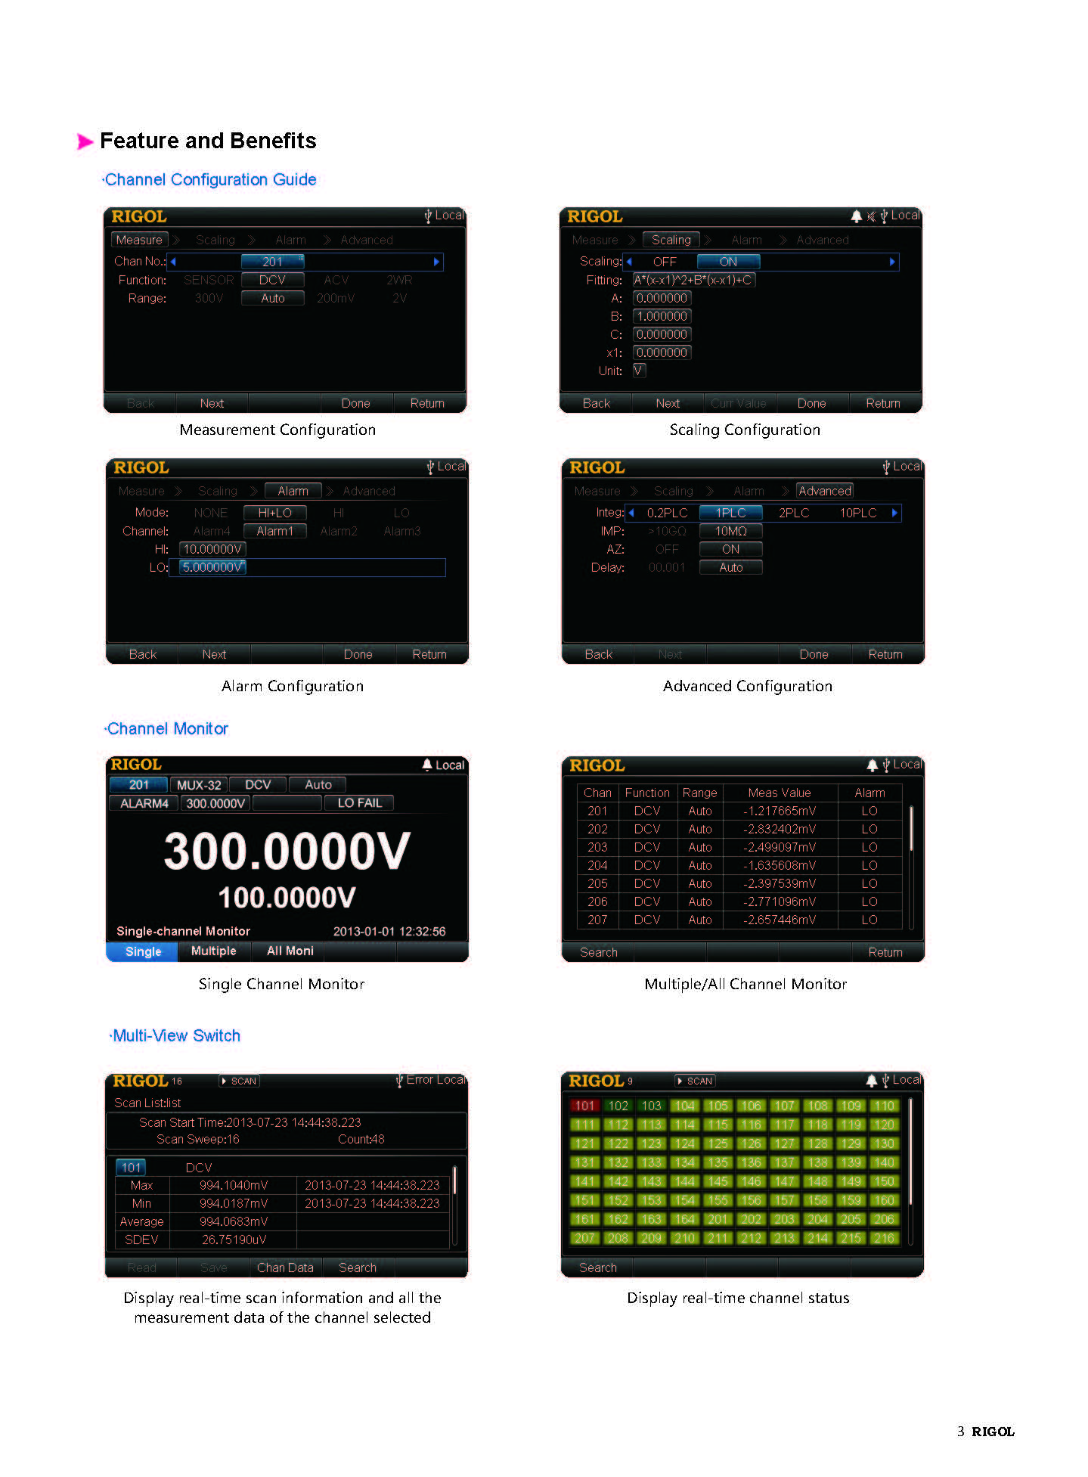Viewport: 1088px width, 1477px height.
Task: Switch to the Multiple tab in the channel monitor
Action: (x=213, y=951)
